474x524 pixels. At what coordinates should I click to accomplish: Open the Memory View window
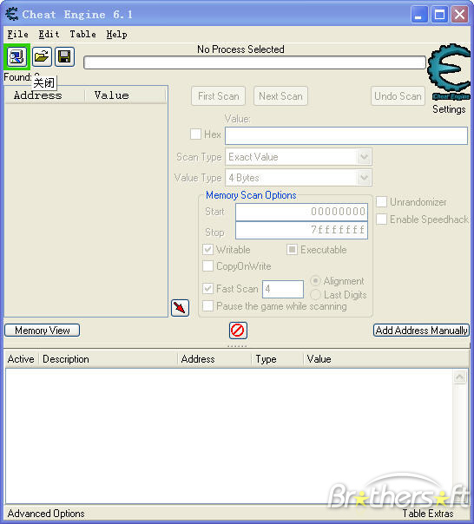tap(43, 331)
